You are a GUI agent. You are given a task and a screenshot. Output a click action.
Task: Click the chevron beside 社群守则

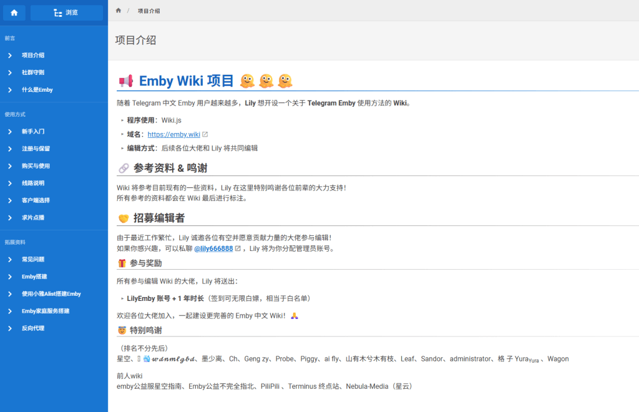[x=10, y=72]
